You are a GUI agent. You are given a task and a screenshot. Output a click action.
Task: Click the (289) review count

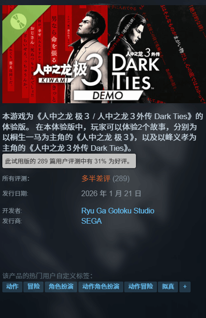pyautogui.click(x=121, y=179)
